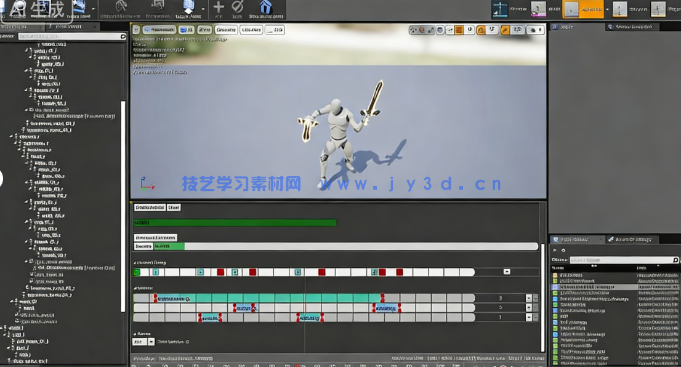Screen dimensions: 681x367
Task: Click the blue house icon in top toolbar
Action: 265,7
